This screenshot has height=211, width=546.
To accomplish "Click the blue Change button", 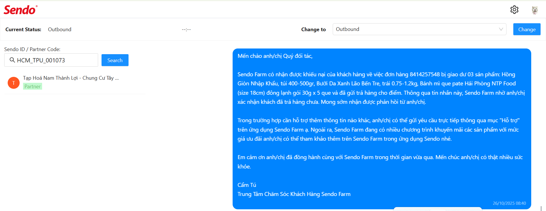I will 527,29.
